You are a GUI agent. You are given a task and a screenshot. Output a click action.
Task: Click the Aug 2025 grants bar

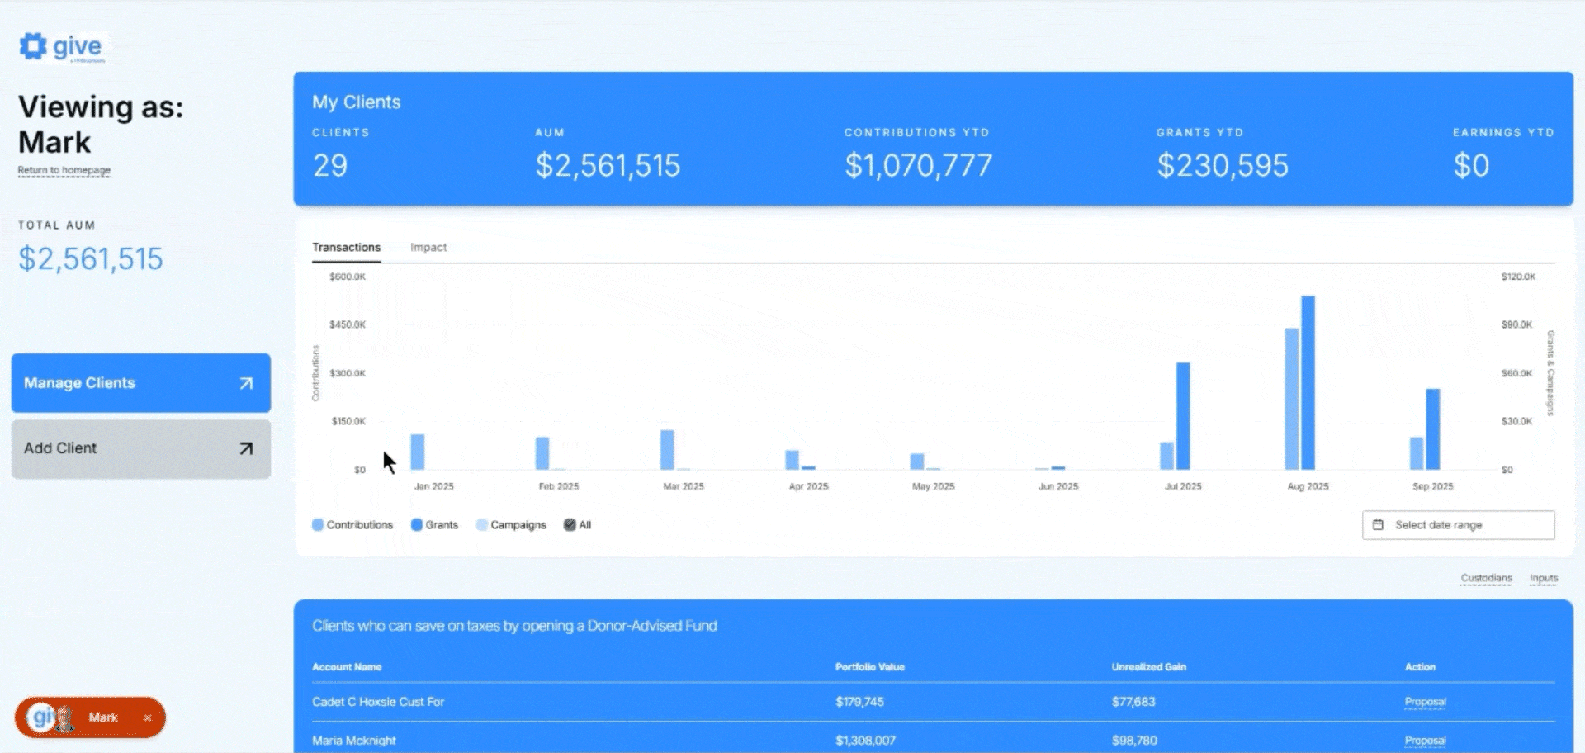click(x=1308, y=382)
